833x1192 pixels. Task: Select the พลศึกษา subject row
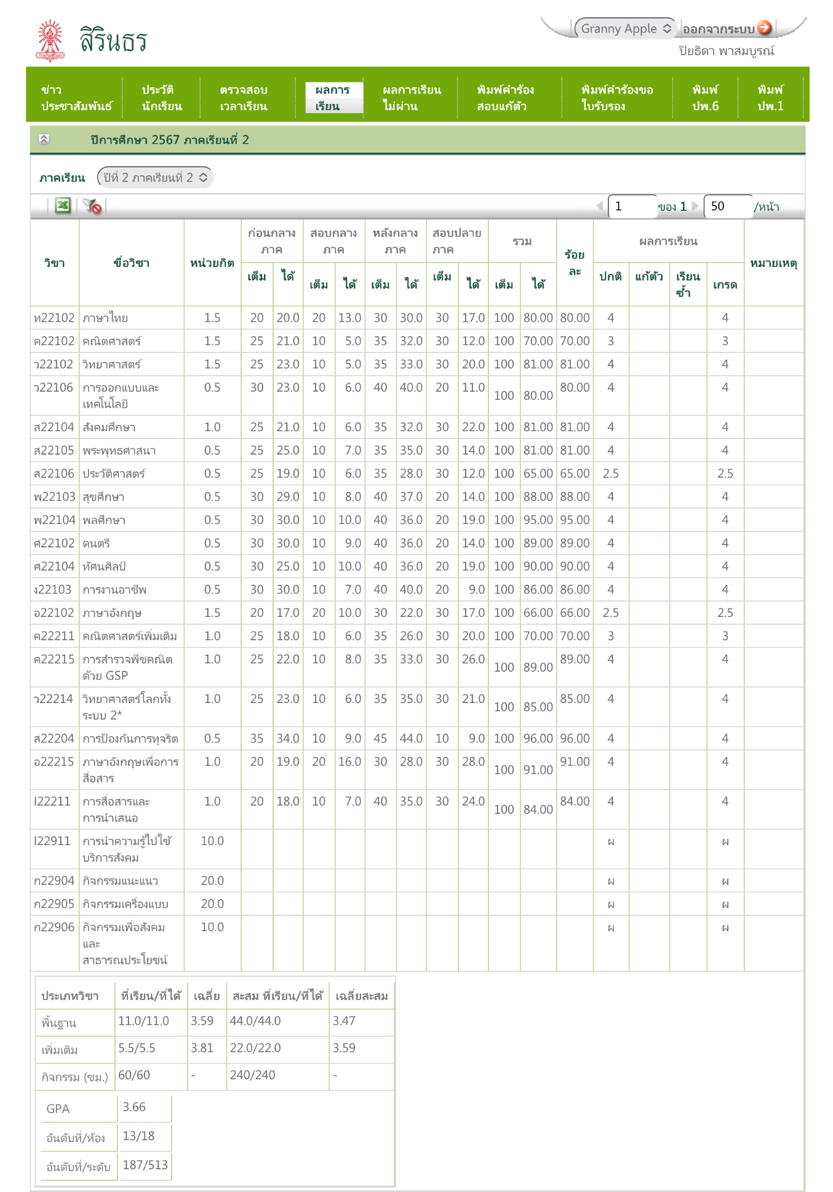(x=417, y=520)
